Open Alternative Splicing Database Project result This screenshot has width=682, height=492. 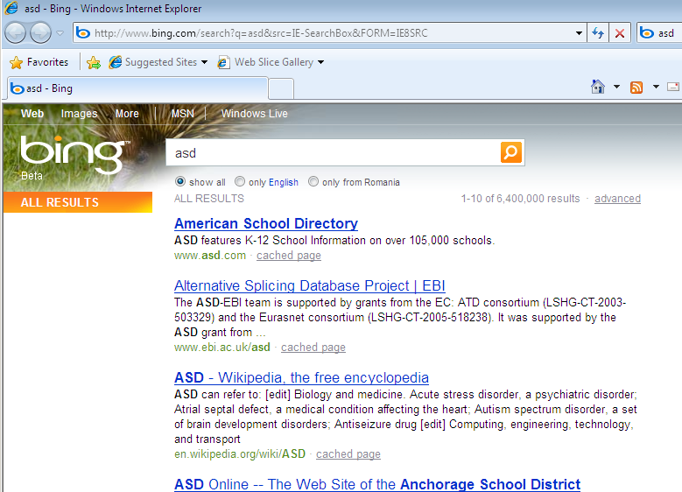[309, 285]
